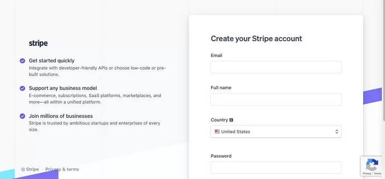Select the Password input box
The width and height of the screenshot is (385, 179).
click(x=276, y=167)
